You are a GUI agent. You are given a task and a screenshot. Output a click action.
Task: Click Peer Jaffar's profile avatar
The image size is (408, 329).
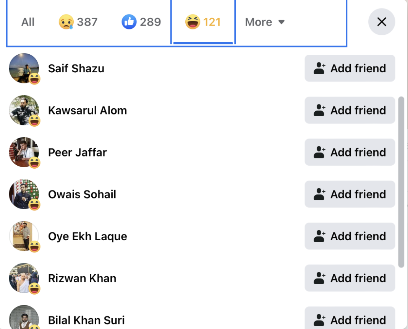click(x=24, y=152)
